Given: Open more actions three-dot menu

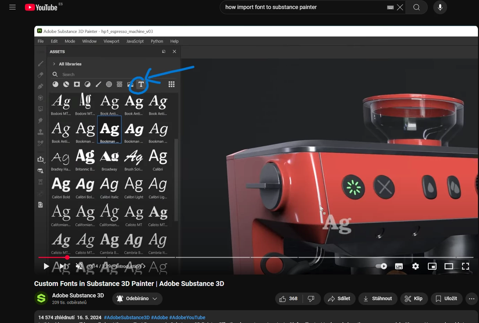Looking at the screenshot, I should [x=472, y=299].
